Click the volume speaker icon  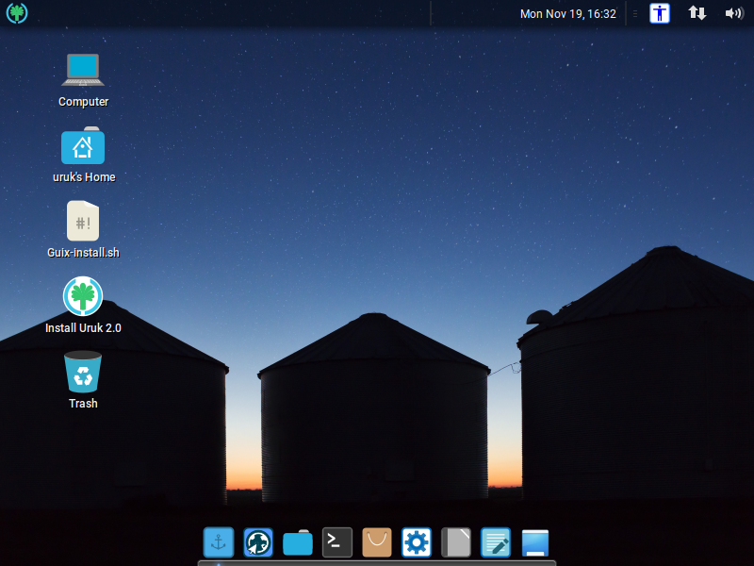point(733,13)
